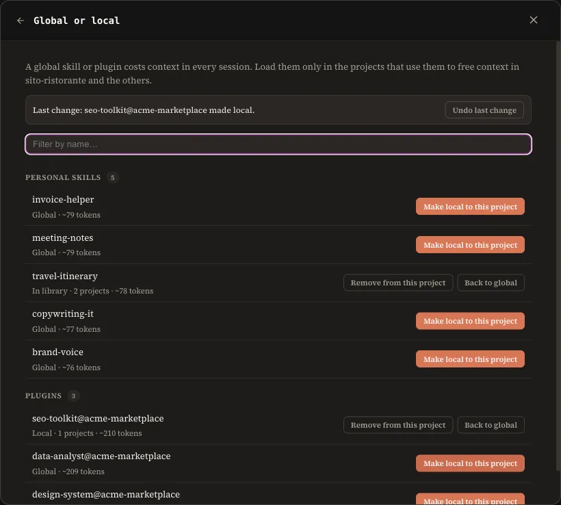Click the Personal Skills section heading

[x=63, y=177]
